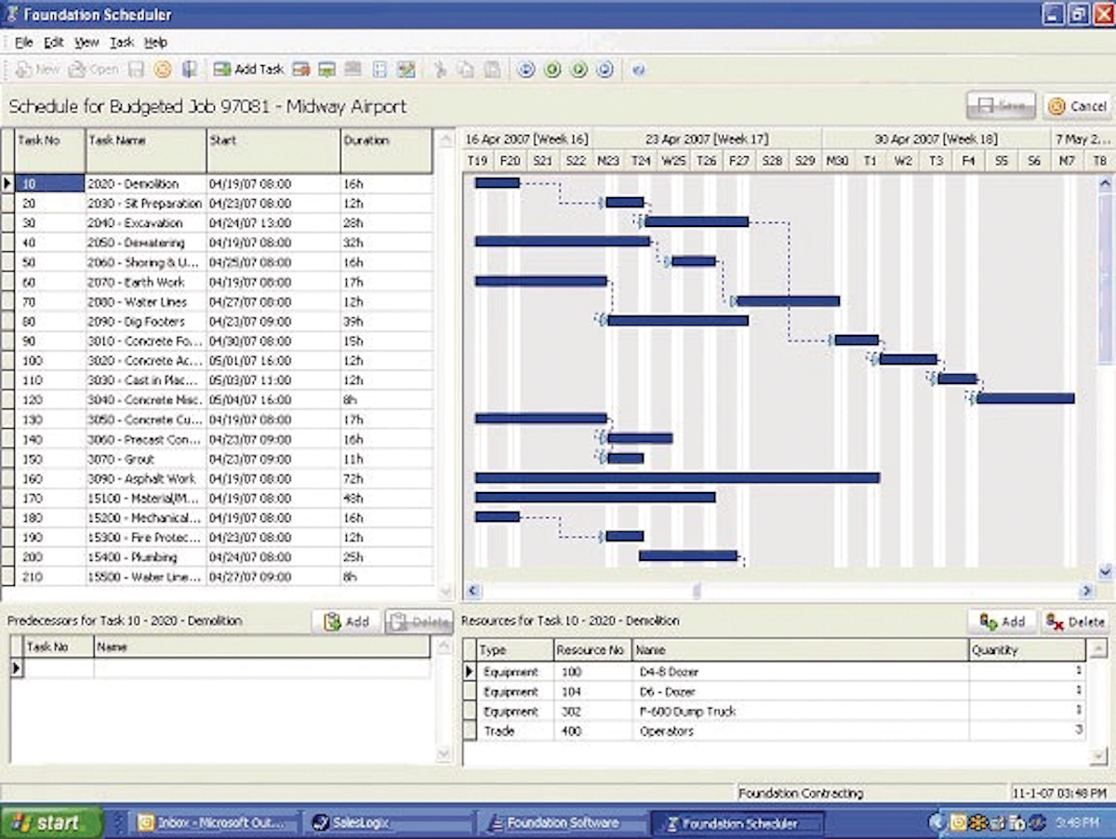Open the View menu
The height and width of the screenshot is (839, 1116).
(86, 42)
